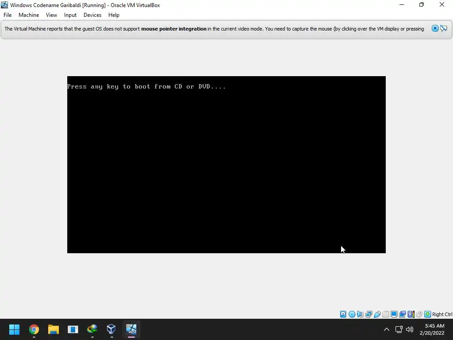Open the View menu
The image size is (453, 340).
pyautogui.click(x=51, y=15)
